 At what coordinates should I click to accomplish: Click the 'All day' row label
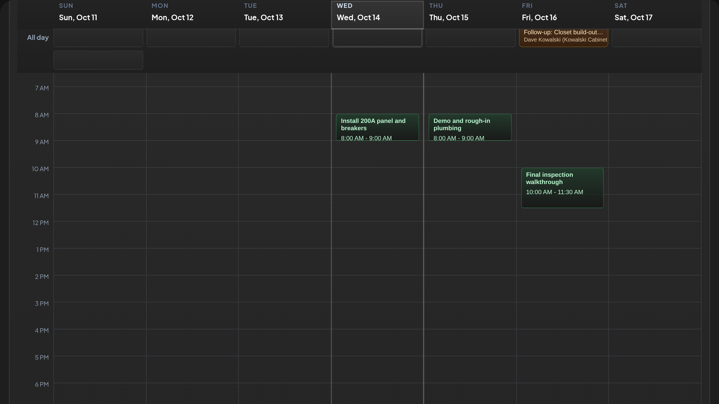pos(38,38)
